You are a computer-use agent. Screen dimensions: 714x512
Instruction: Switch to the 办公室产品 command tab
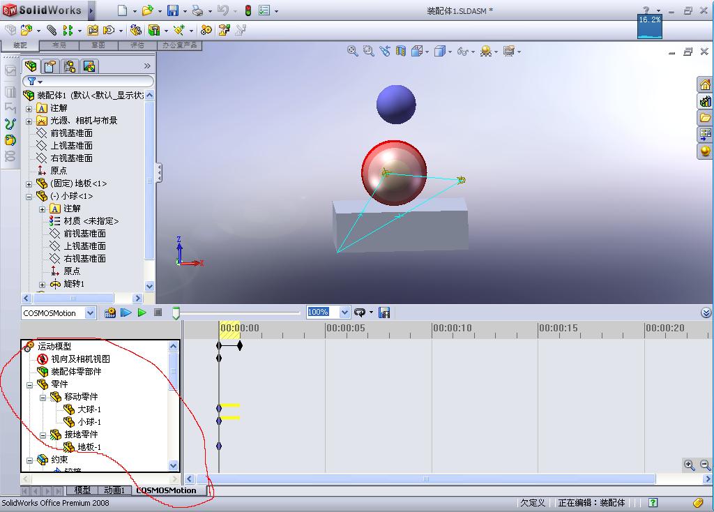(179, 45)
